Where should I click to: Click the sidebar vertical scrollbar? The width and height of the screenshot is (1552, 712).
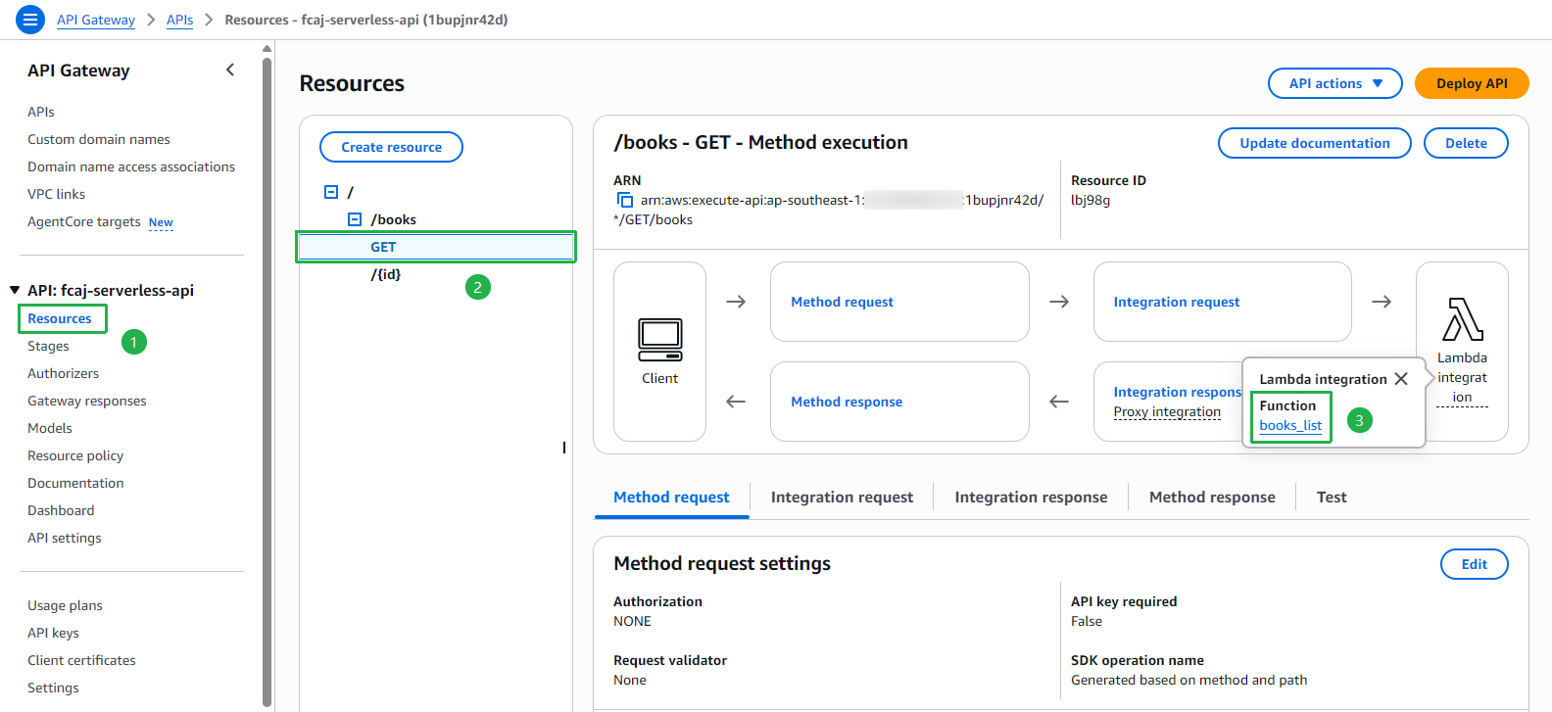[267, 380]
